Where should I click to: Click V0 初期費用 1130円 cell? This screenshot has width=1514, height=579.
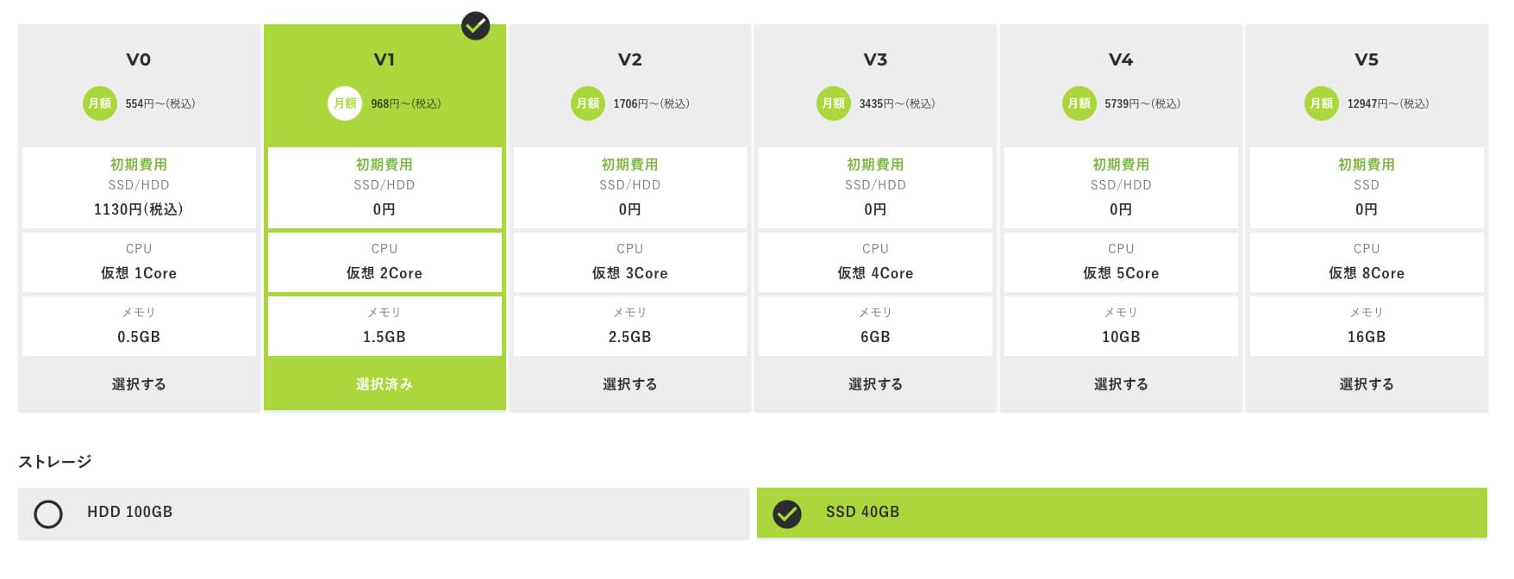click(139, 188)
